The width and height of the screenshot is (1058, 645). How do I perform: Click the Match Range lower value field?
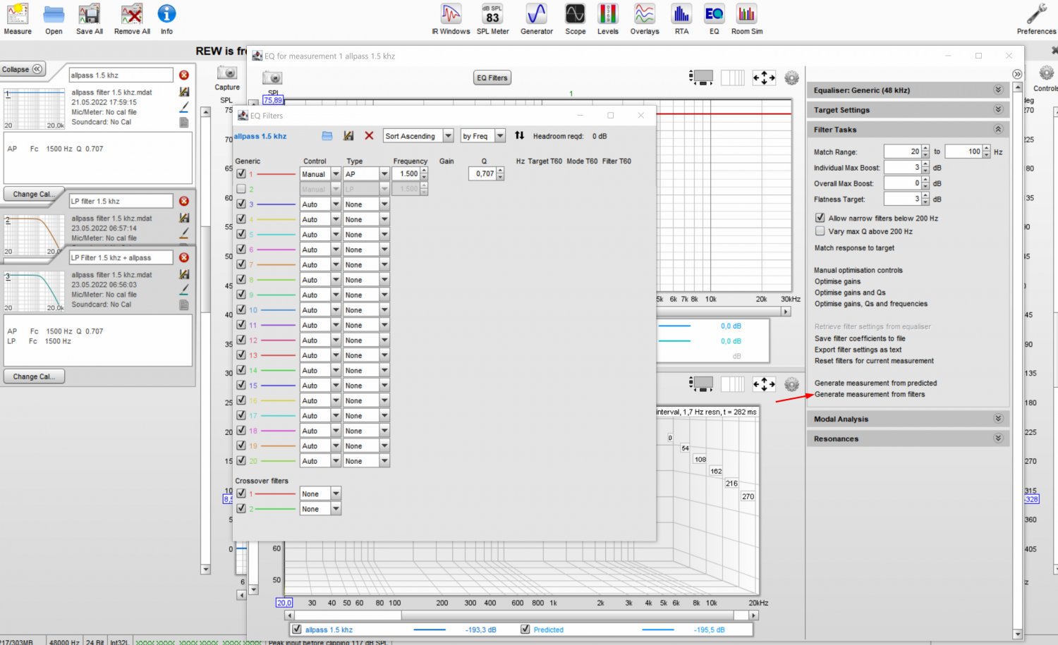902,152
